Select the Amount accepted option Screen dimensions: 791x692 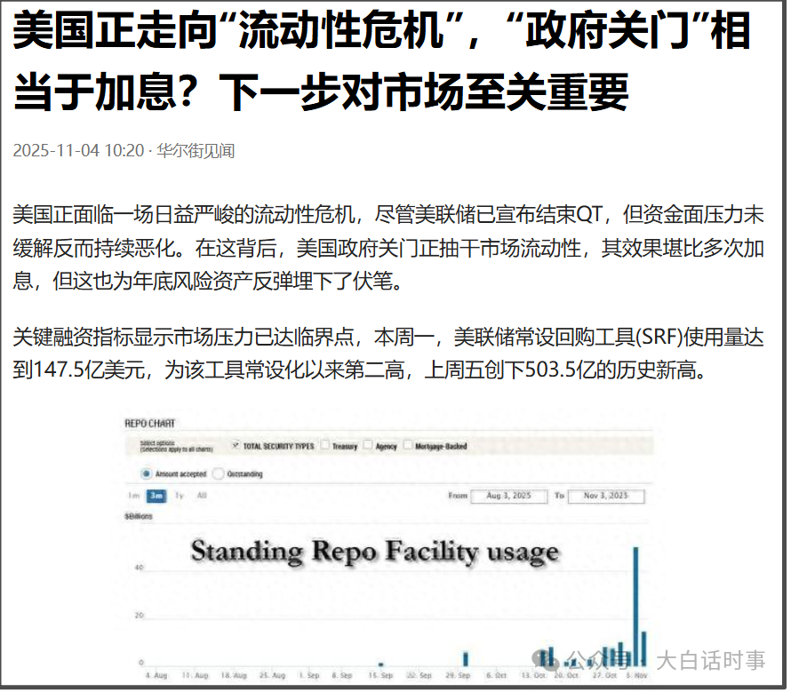(145, 473)
